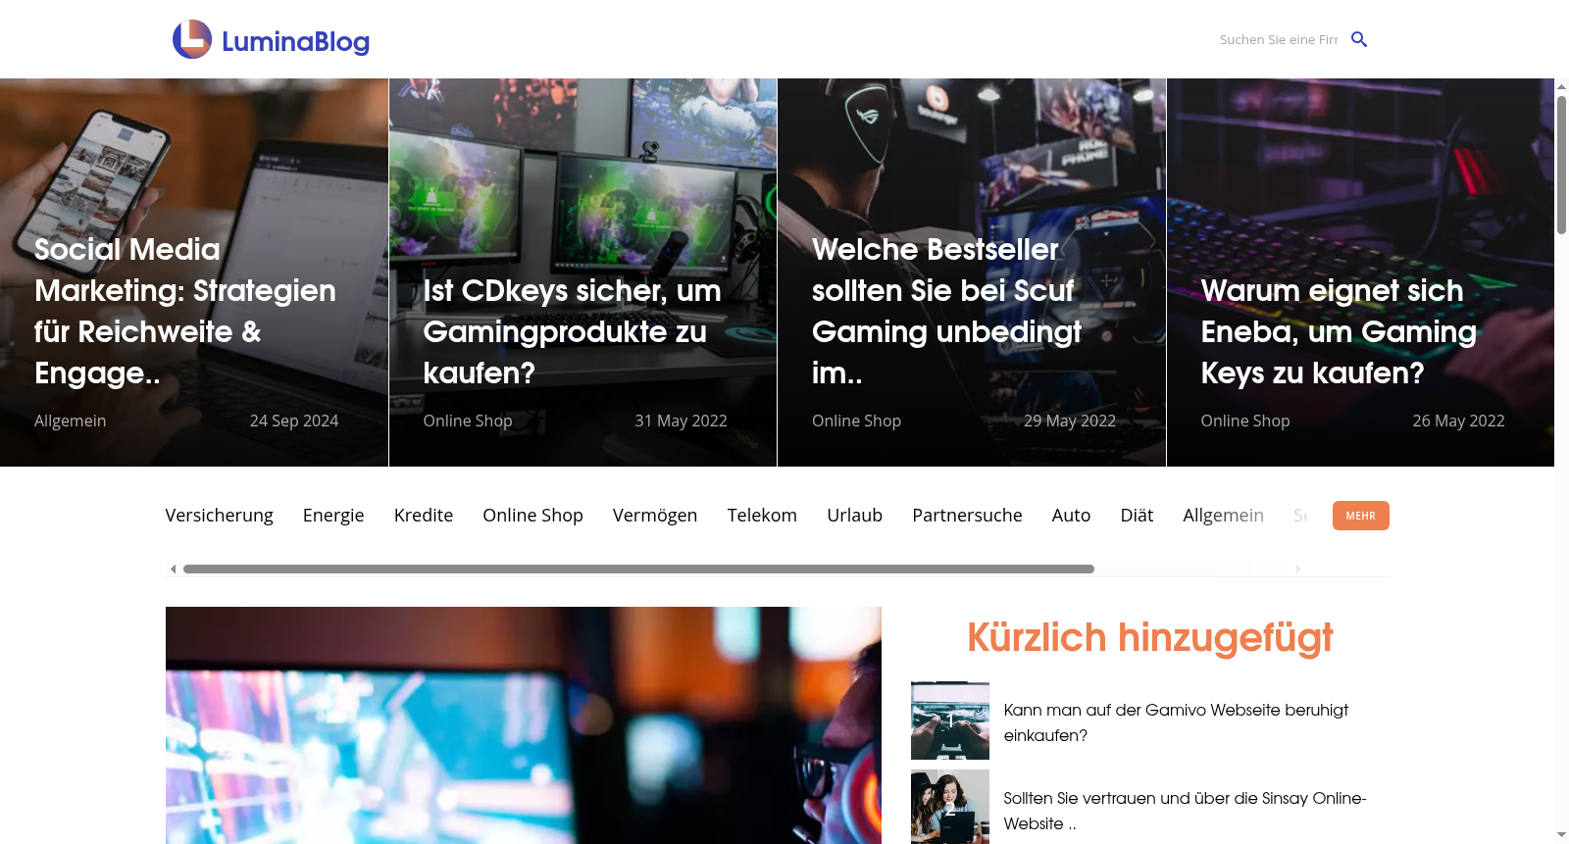
Task: Click the date 26 May 2022
Action: click(x=1458, y=421)
